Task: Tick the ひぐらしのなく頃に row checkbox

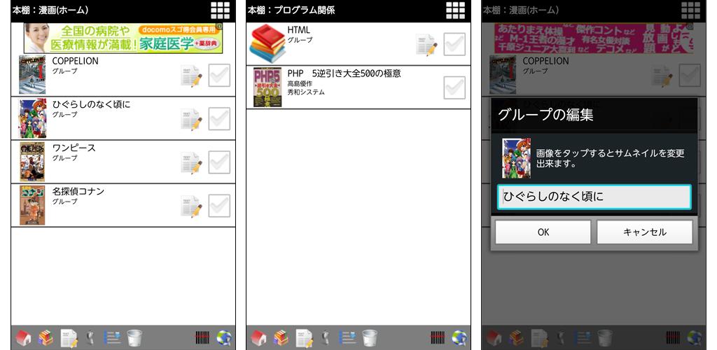Action: [219, 119]
